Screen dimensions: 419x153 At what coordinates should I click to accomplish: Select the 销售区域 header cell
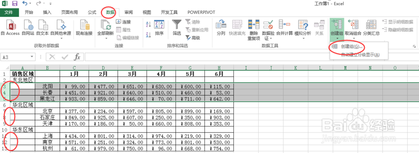click(23, 73)
